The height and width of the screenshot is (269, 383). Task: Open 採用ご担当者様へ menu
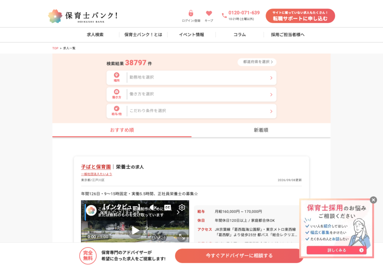[288, 35]
